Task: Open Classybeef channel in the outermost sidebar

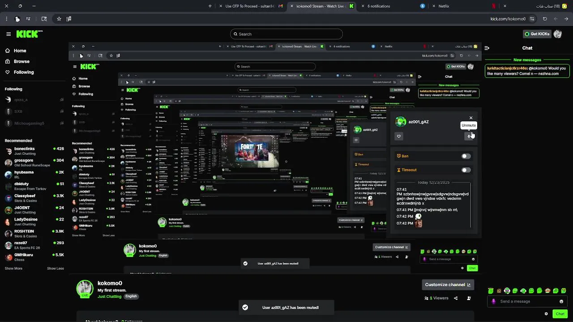Action: [34, 198]
